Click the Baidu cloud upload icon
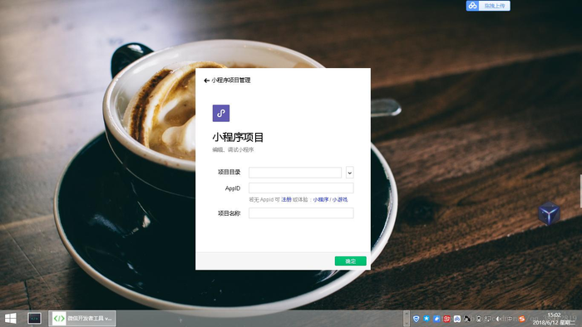582x327 pixels. point(472,6)
